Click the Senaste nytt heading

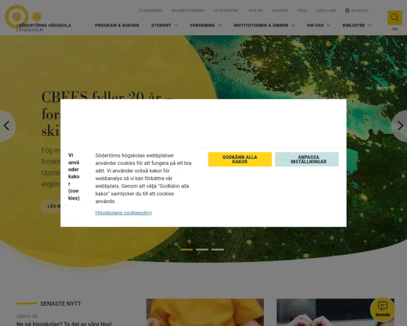coord(61,304)
